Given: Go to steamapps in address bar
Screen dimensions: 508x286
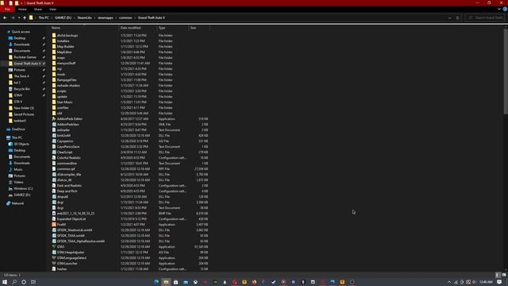Looking at the screenshot, I should pyautogui.click(x=106, y=17).
